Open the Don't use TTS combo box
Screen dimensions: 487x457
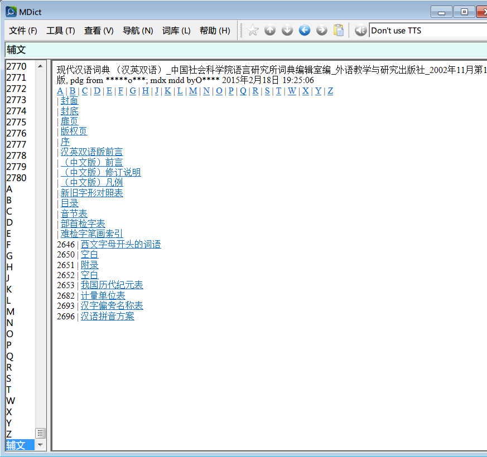(428, 31)
